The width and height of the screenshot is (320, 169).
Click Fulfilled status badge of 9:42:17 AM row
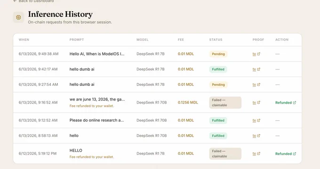coord(218,69)
